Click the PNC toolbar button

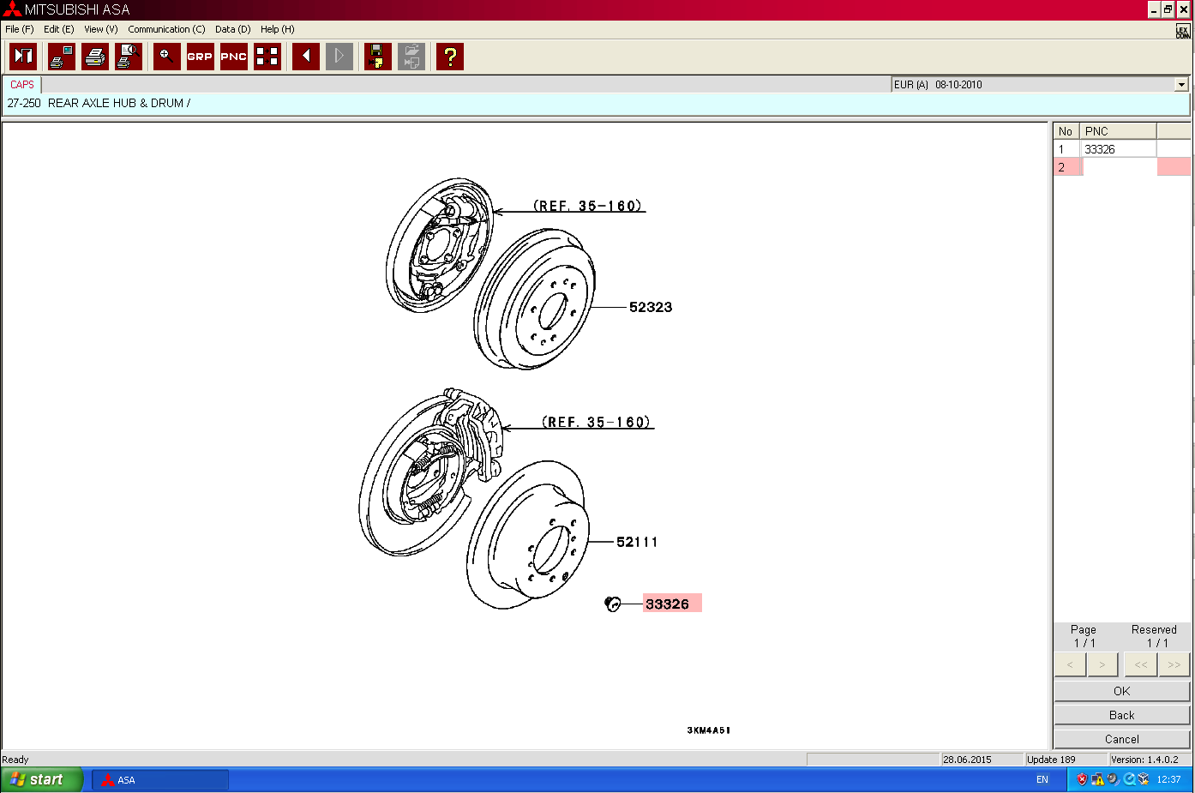pos(234,57)
